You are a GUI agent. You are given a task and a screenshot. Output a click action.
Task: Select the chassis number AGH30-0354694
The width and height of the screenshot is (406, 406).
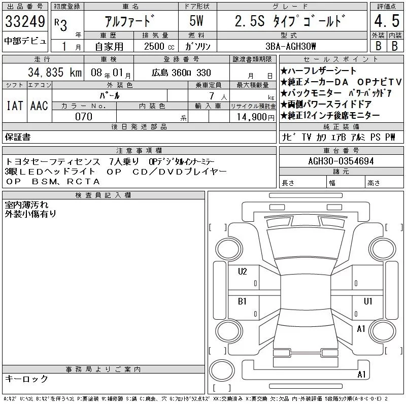[x=341, y=161]
